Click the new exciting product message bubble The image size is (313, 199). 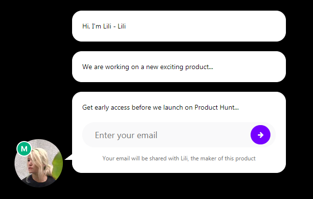179,67
